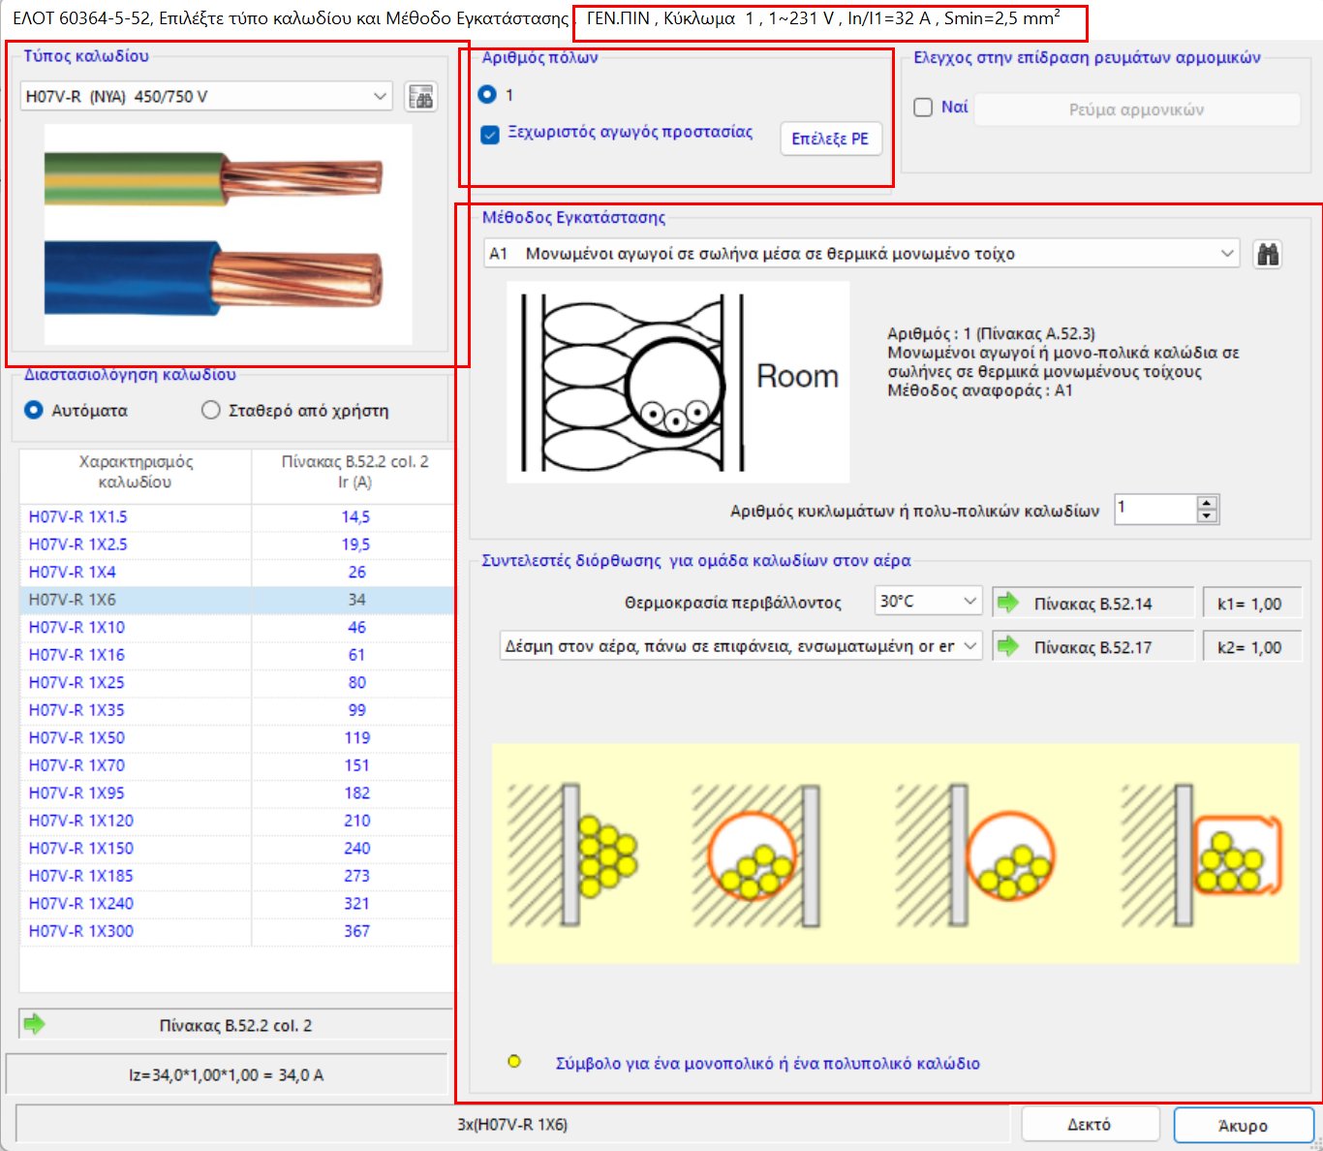The width and height of the screenshot is (1323, 1151).
Task: Click the green arrow beside Πίνακας B.52.14
Action: point(1009,601)
